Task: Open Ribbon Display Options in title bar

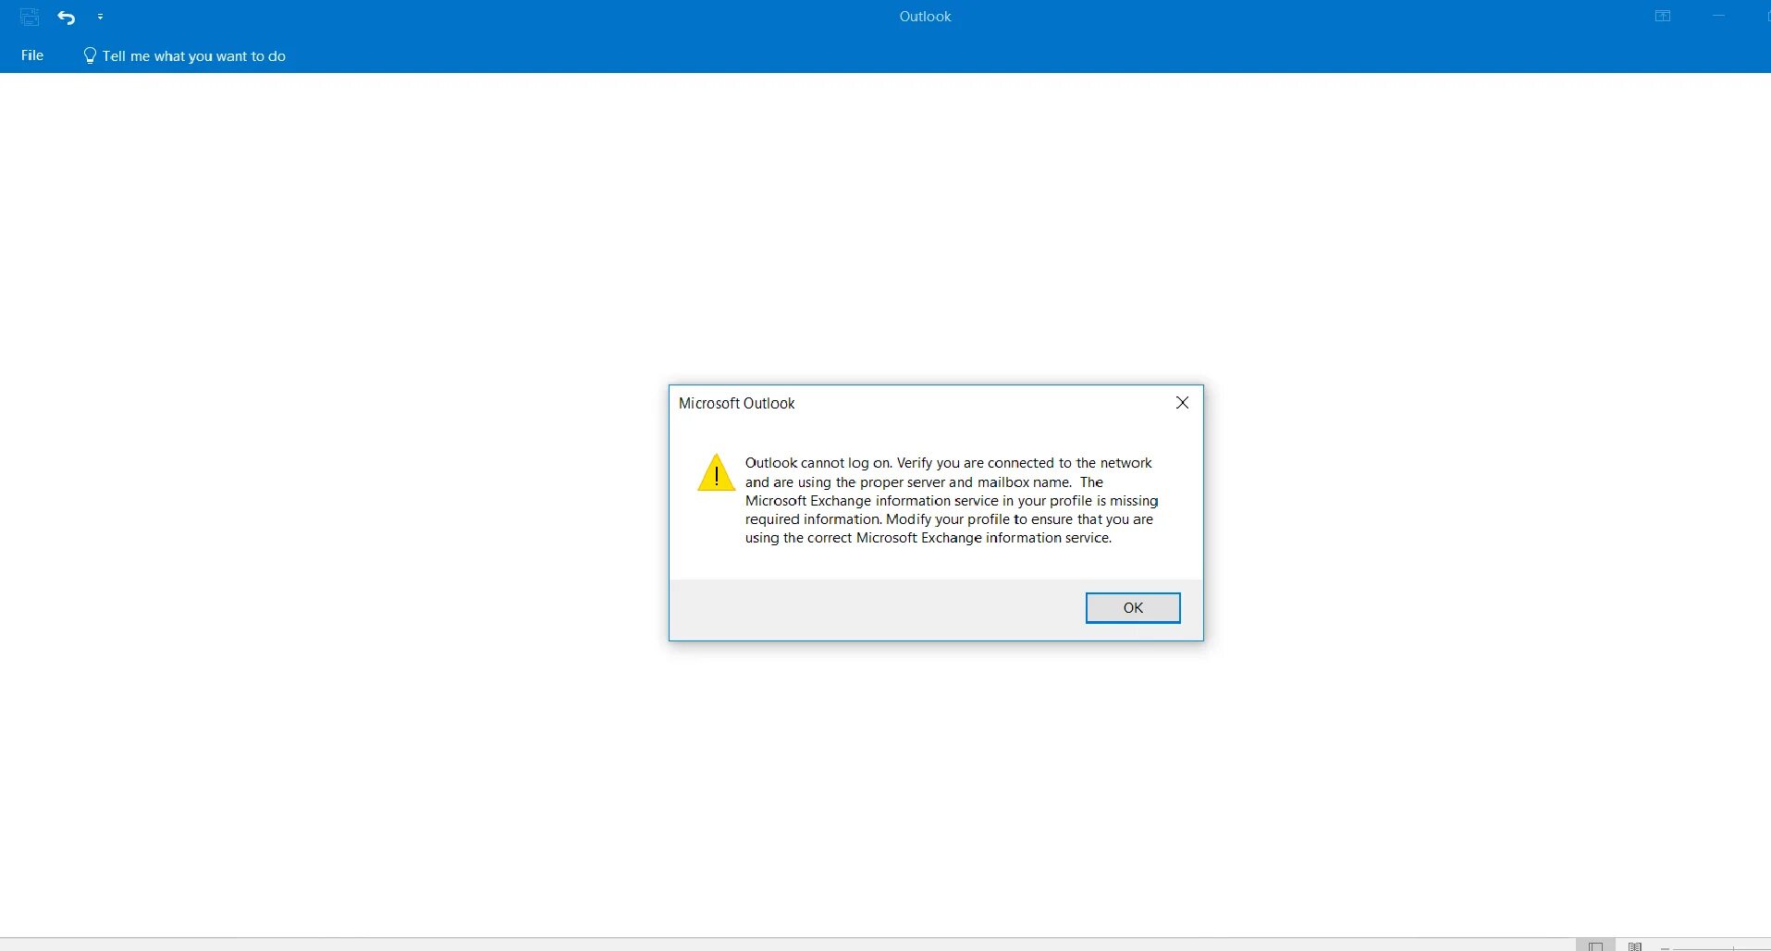Action: point(1663,16)
